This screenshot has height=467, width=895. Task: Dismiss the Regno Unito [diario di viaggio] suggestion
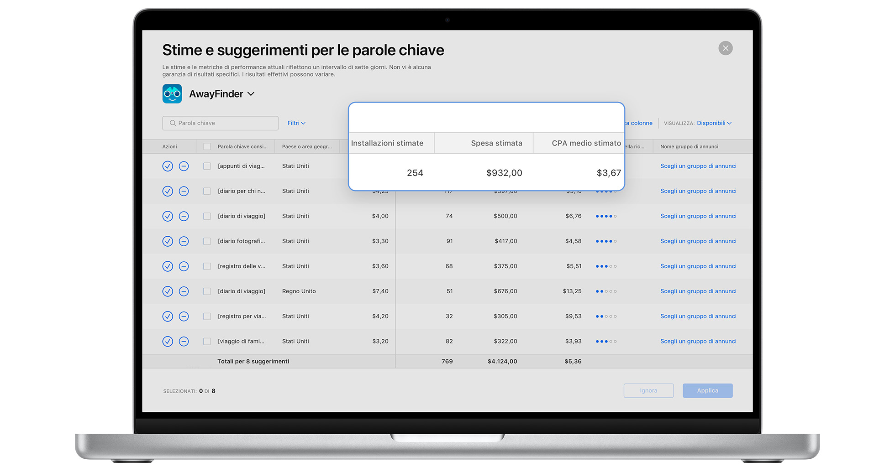coord(184,291)
